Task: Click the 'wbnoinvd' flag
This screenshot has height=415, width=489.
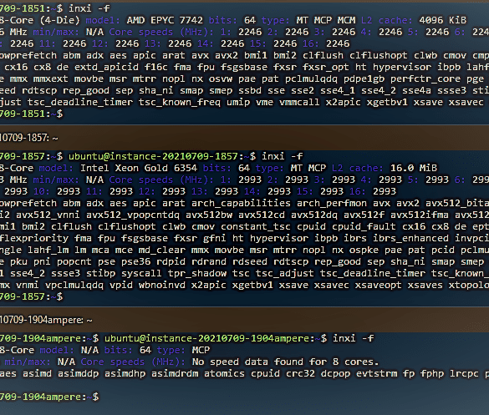Action: (162, 285)
